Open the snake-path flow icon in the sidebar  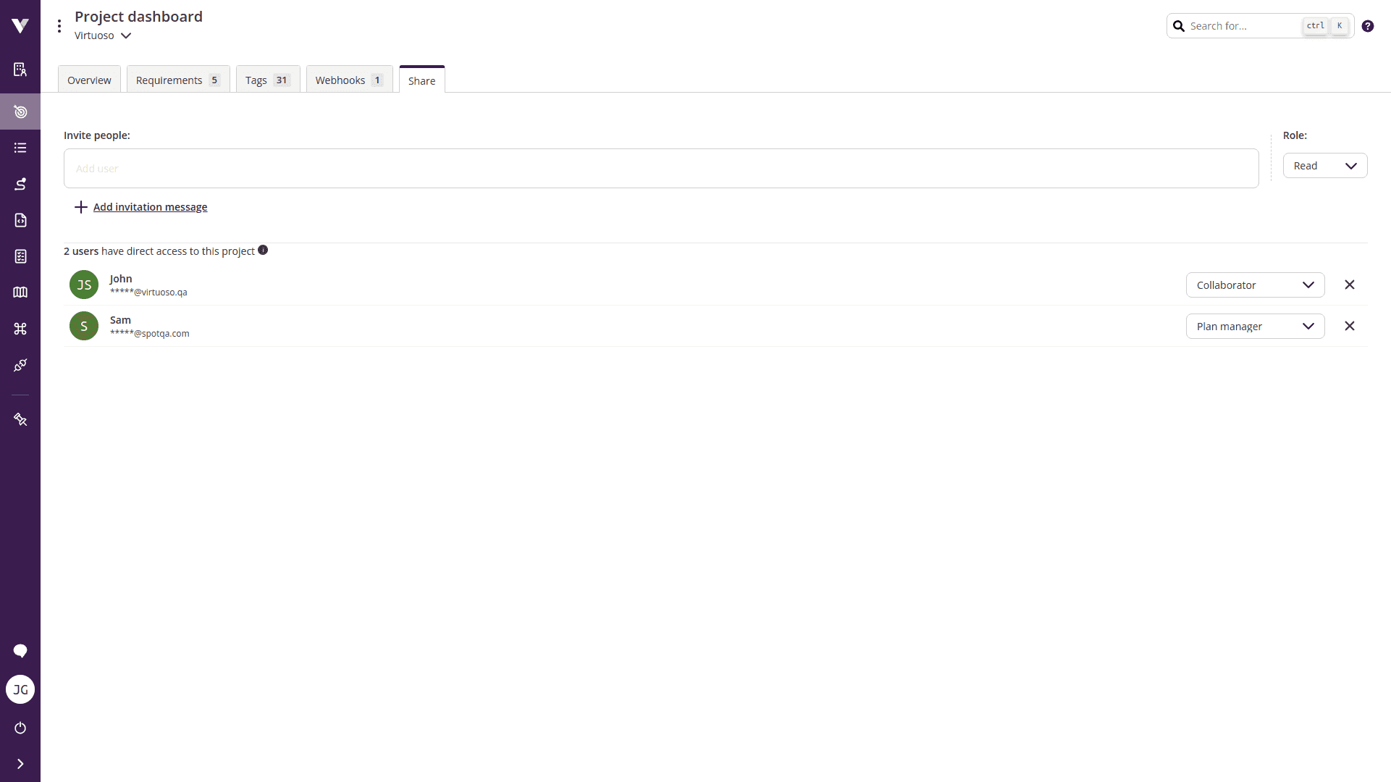tap(20, 184)
